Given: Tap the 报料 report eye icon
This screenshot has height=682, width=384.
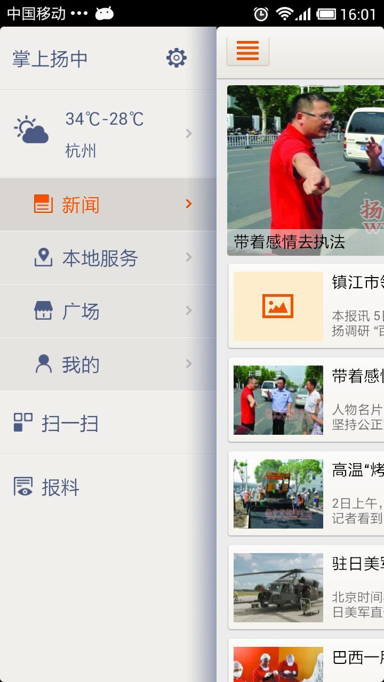Looking at the screenshot, I should [x=23, y=486].
